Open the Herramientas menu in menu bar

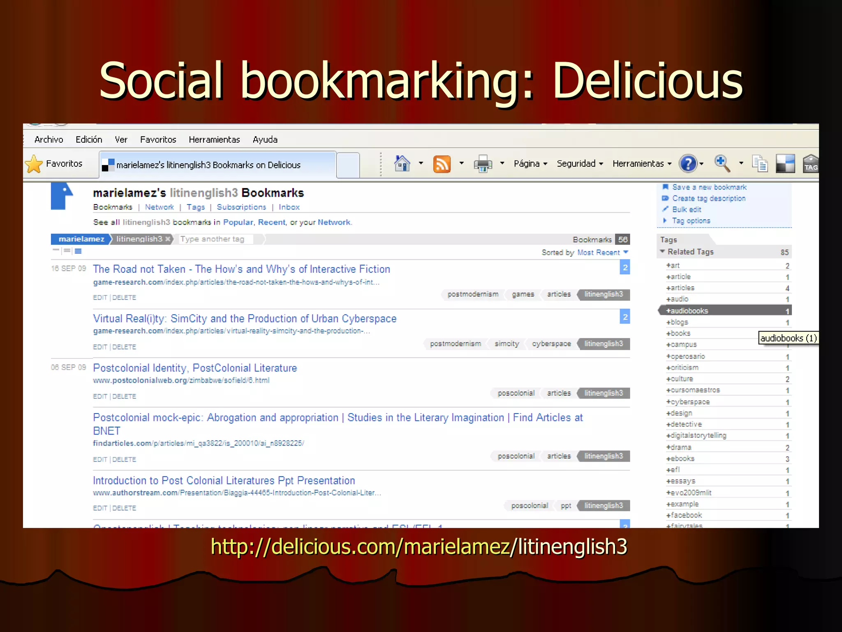click(214, 139)
